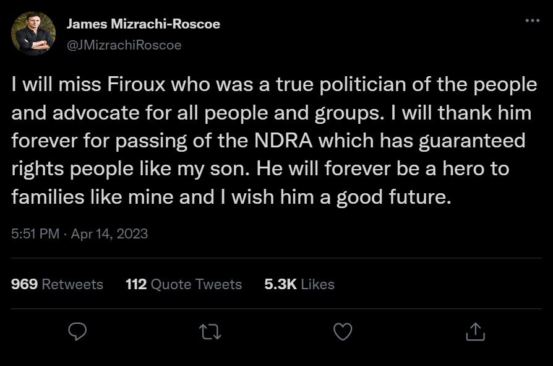Open the @JMizrachiRoscoe handle link
553x366 pixels.
tap(123, 45)
